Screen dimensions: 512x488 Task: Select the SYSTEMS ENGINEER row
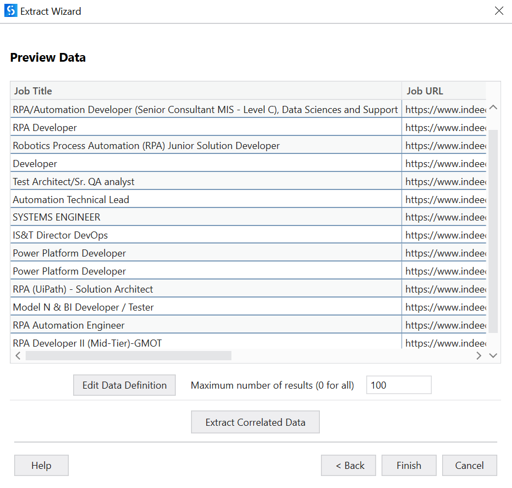[164, 217]
